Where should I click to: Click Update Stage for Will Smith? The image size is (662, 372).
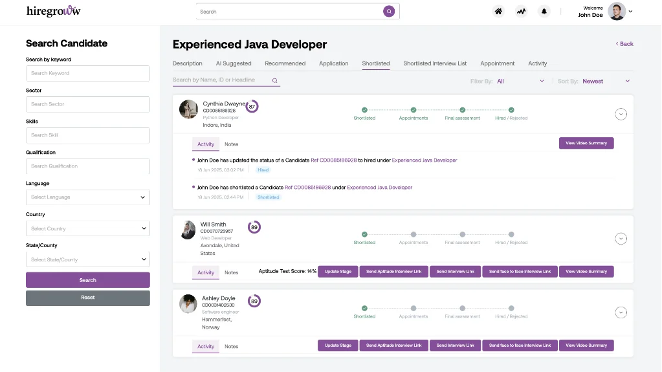coord(338,272)
